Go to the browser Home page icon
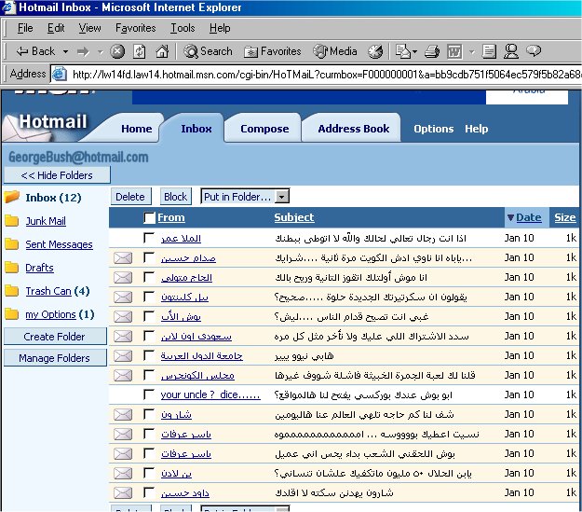This screenshot has height=512, width=582. [x=162, y=51]
